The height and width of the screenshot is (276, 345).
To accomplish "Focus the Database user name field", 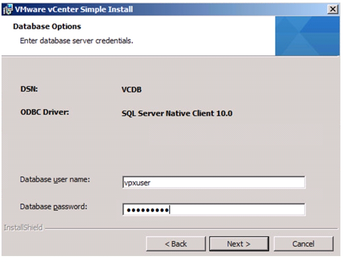I will 214,182.
